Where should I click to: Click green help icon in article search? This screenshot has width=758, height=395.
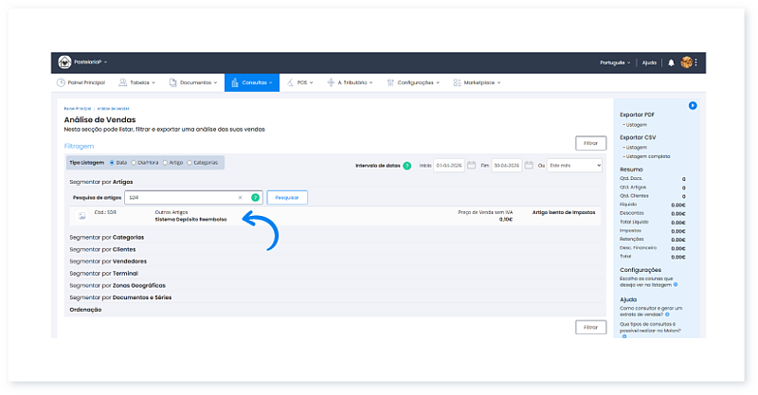[255, 197]
